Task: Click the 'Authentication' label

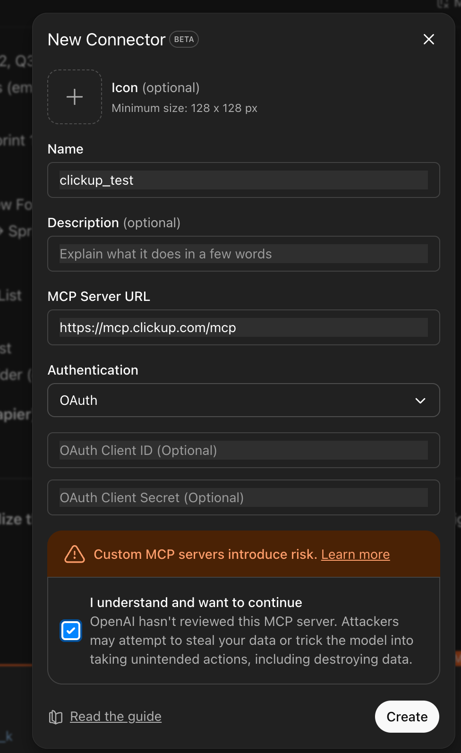Action: click(x=93, y=370)
